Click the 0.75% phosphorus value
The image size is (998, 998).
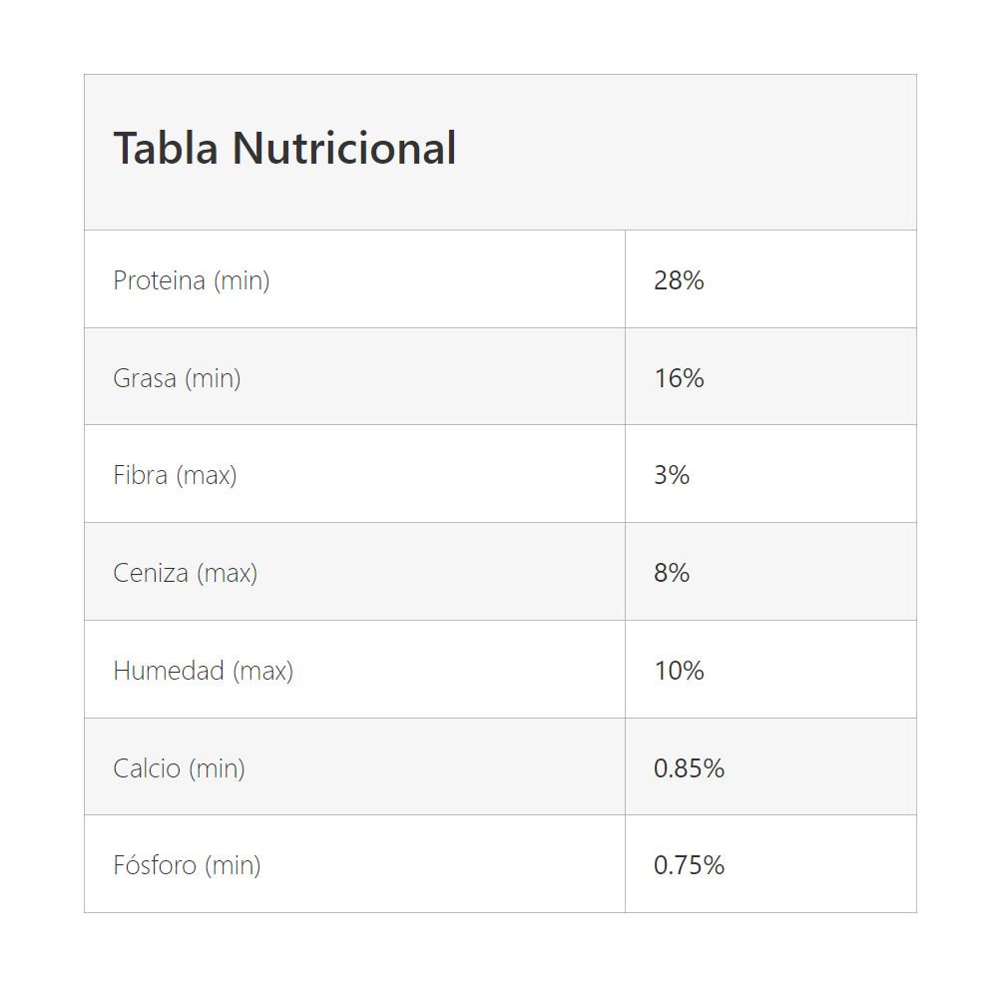(x=689, y=865)
